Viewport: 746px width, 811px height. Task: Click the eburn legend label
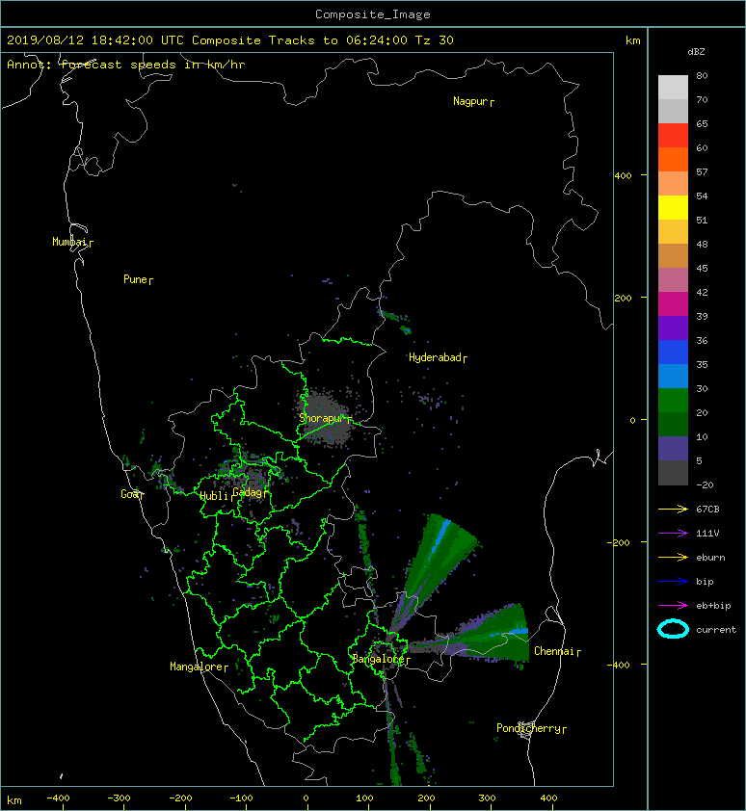[710, 557]
